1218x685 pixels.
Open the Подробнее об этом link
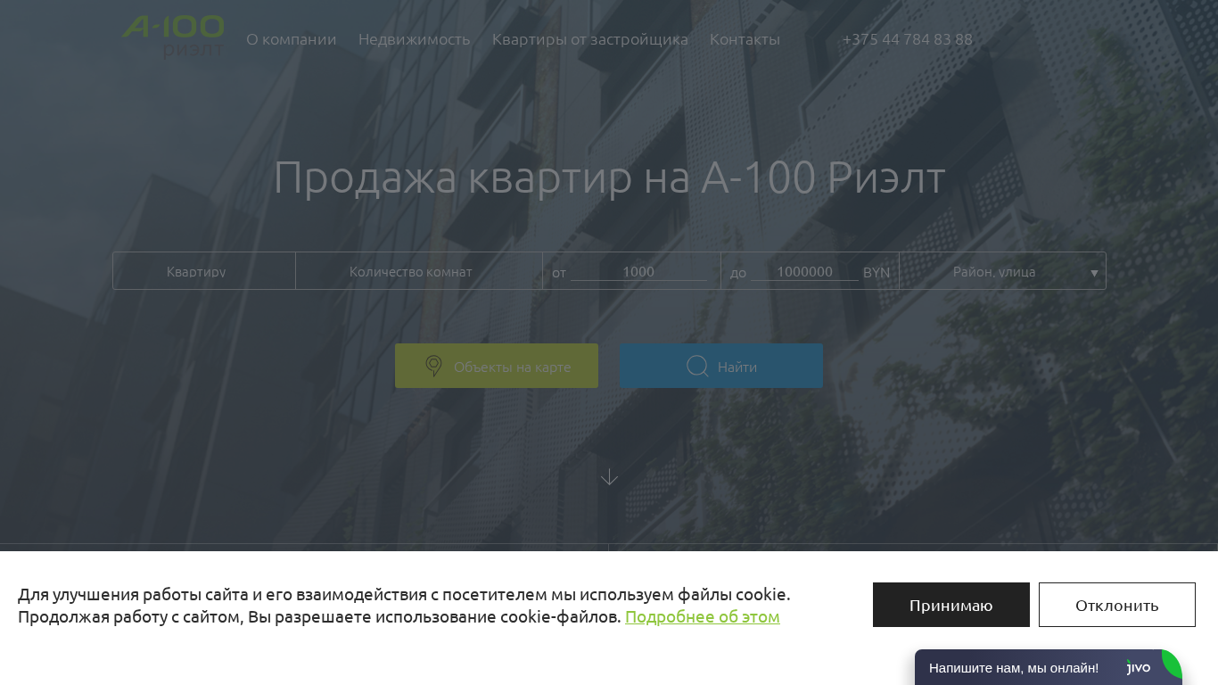703,616
